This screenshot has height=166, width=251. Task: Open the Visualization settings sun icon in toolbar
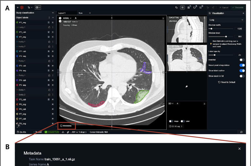click(x=182, y=8)
